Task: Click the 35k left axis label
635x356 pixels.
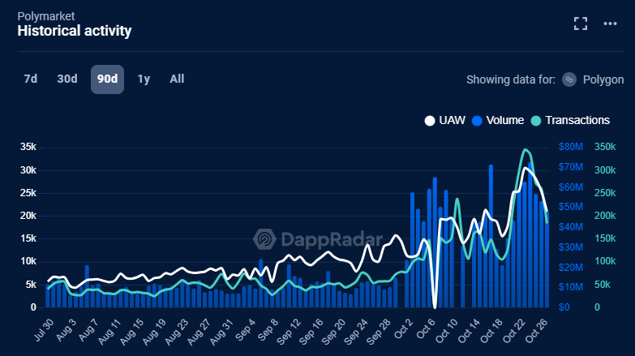Action: point(28,147)
